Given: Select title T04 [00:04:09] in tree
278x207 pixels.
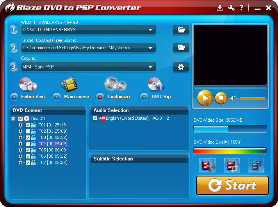Looking at the screenshot, I should pyautogui.click(x=53, y=144).
